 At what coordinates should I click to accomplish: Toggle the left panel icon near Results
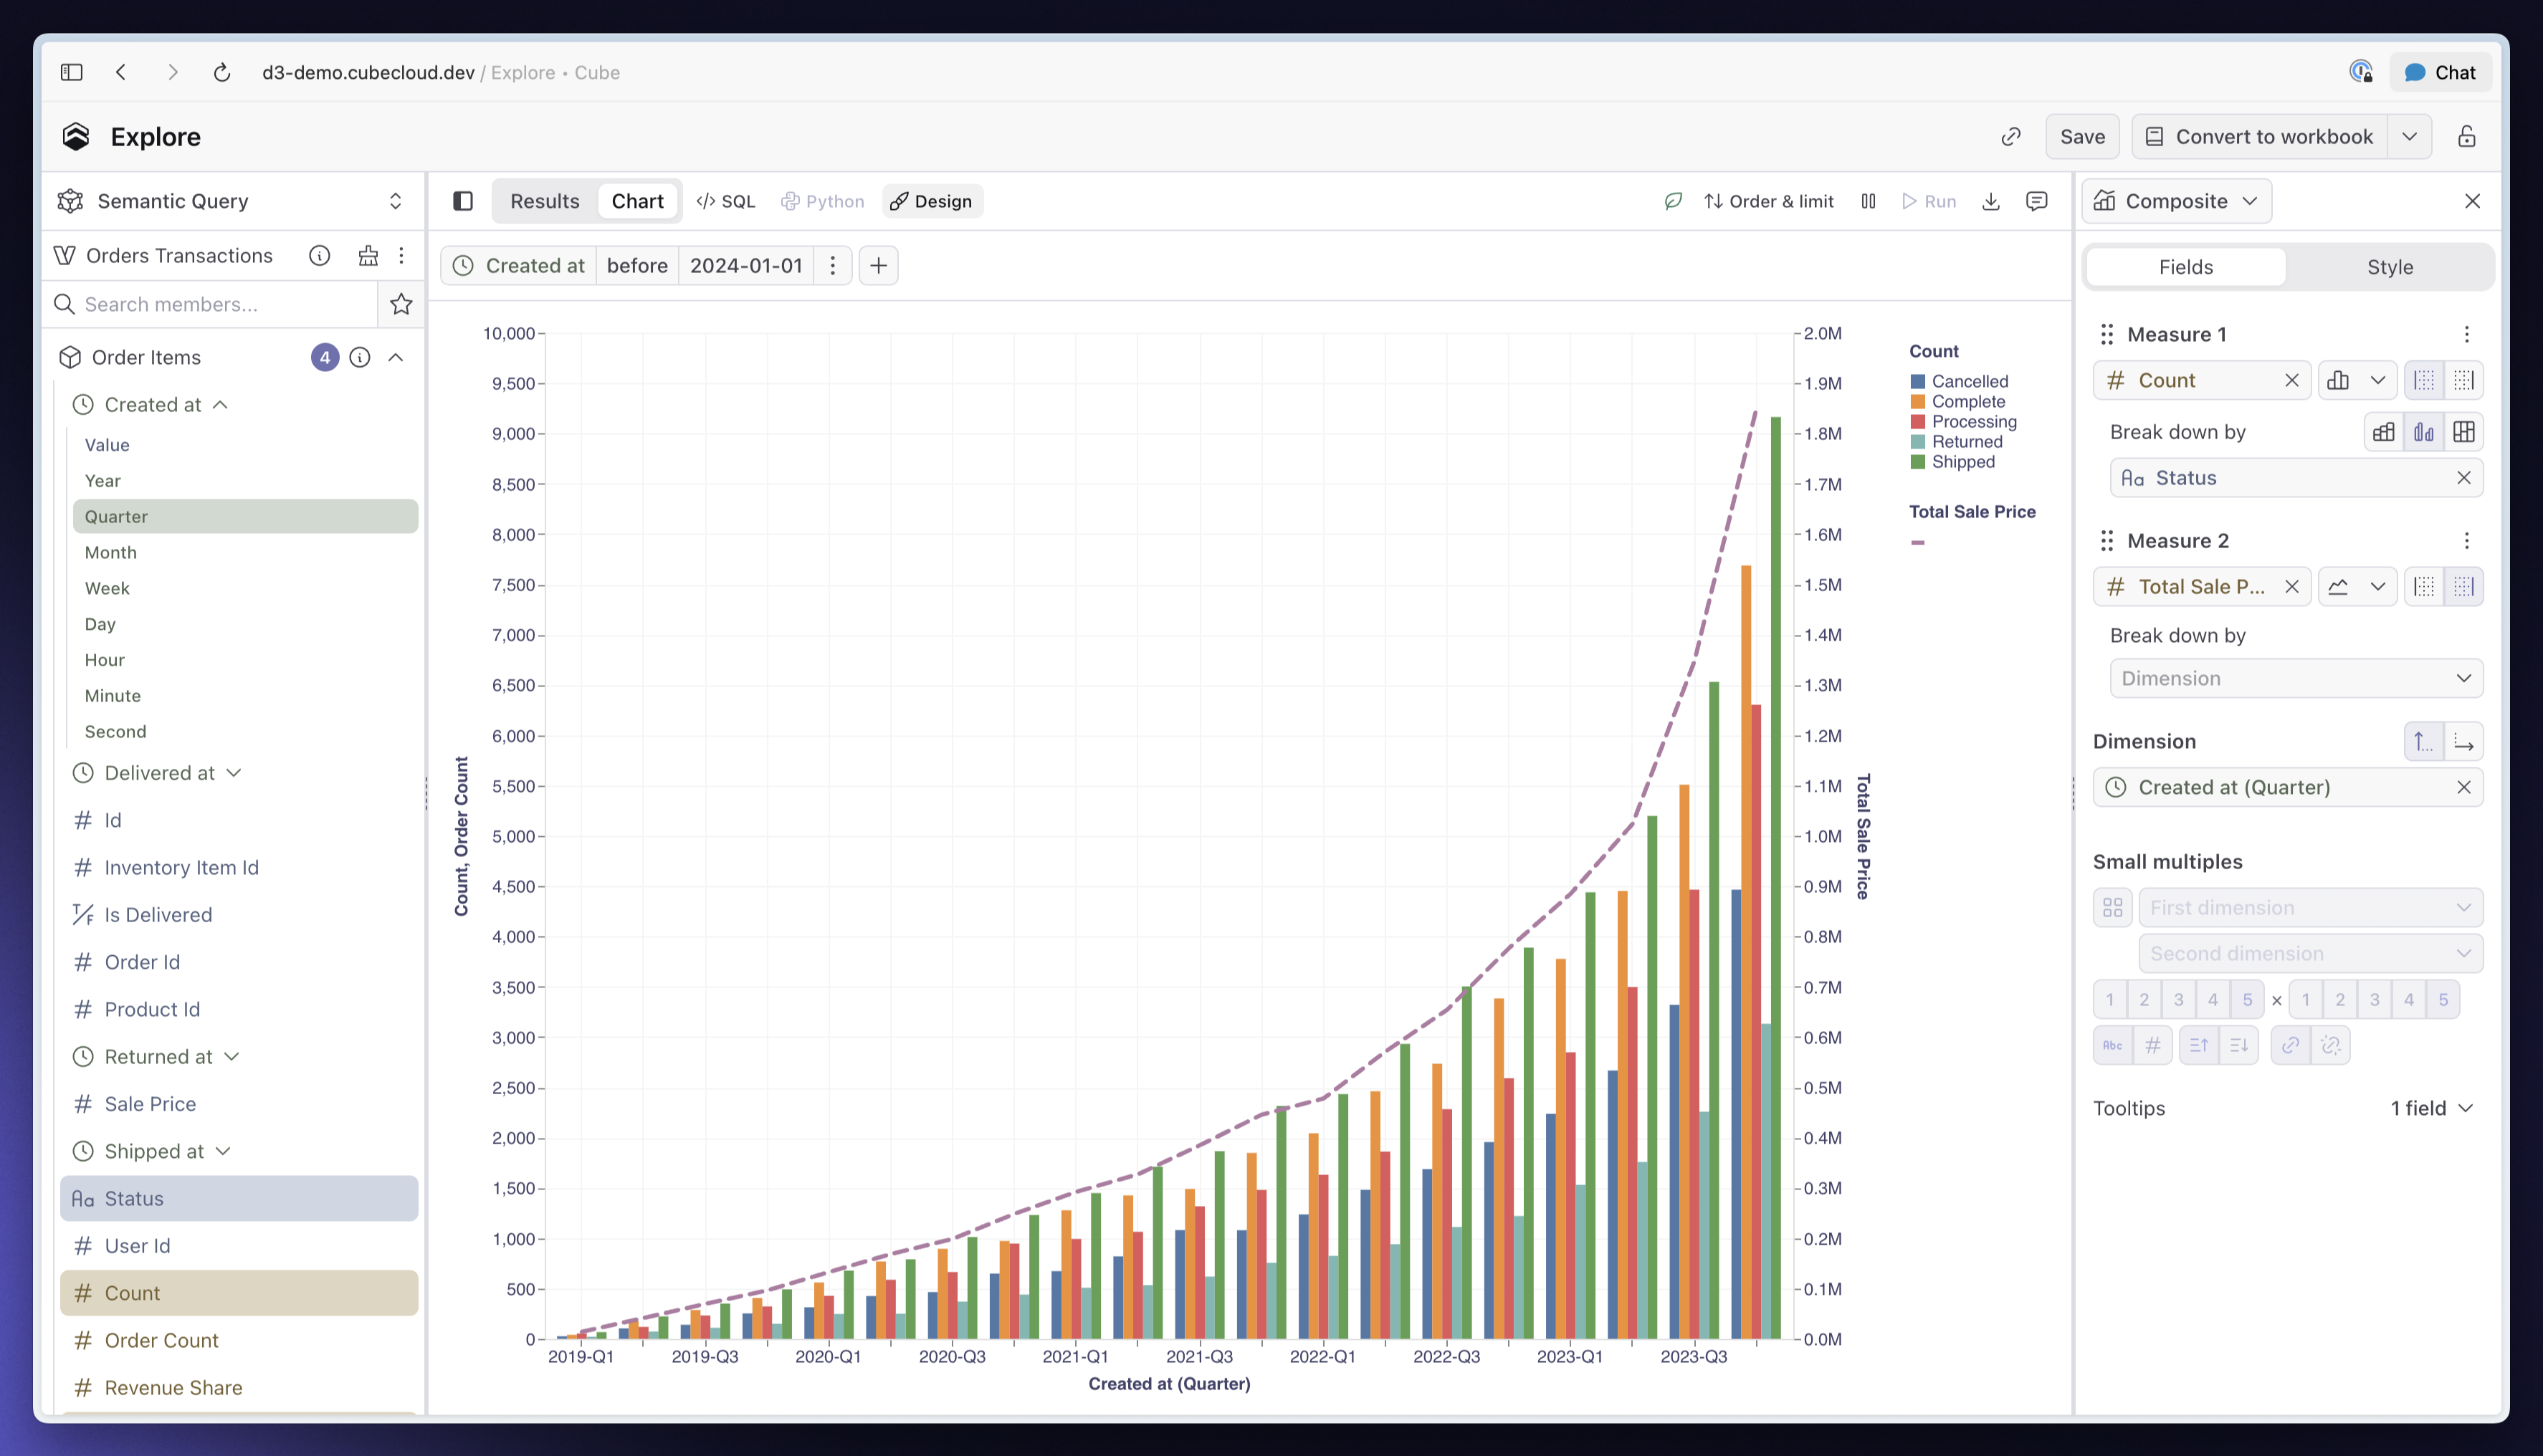(463, 201)
